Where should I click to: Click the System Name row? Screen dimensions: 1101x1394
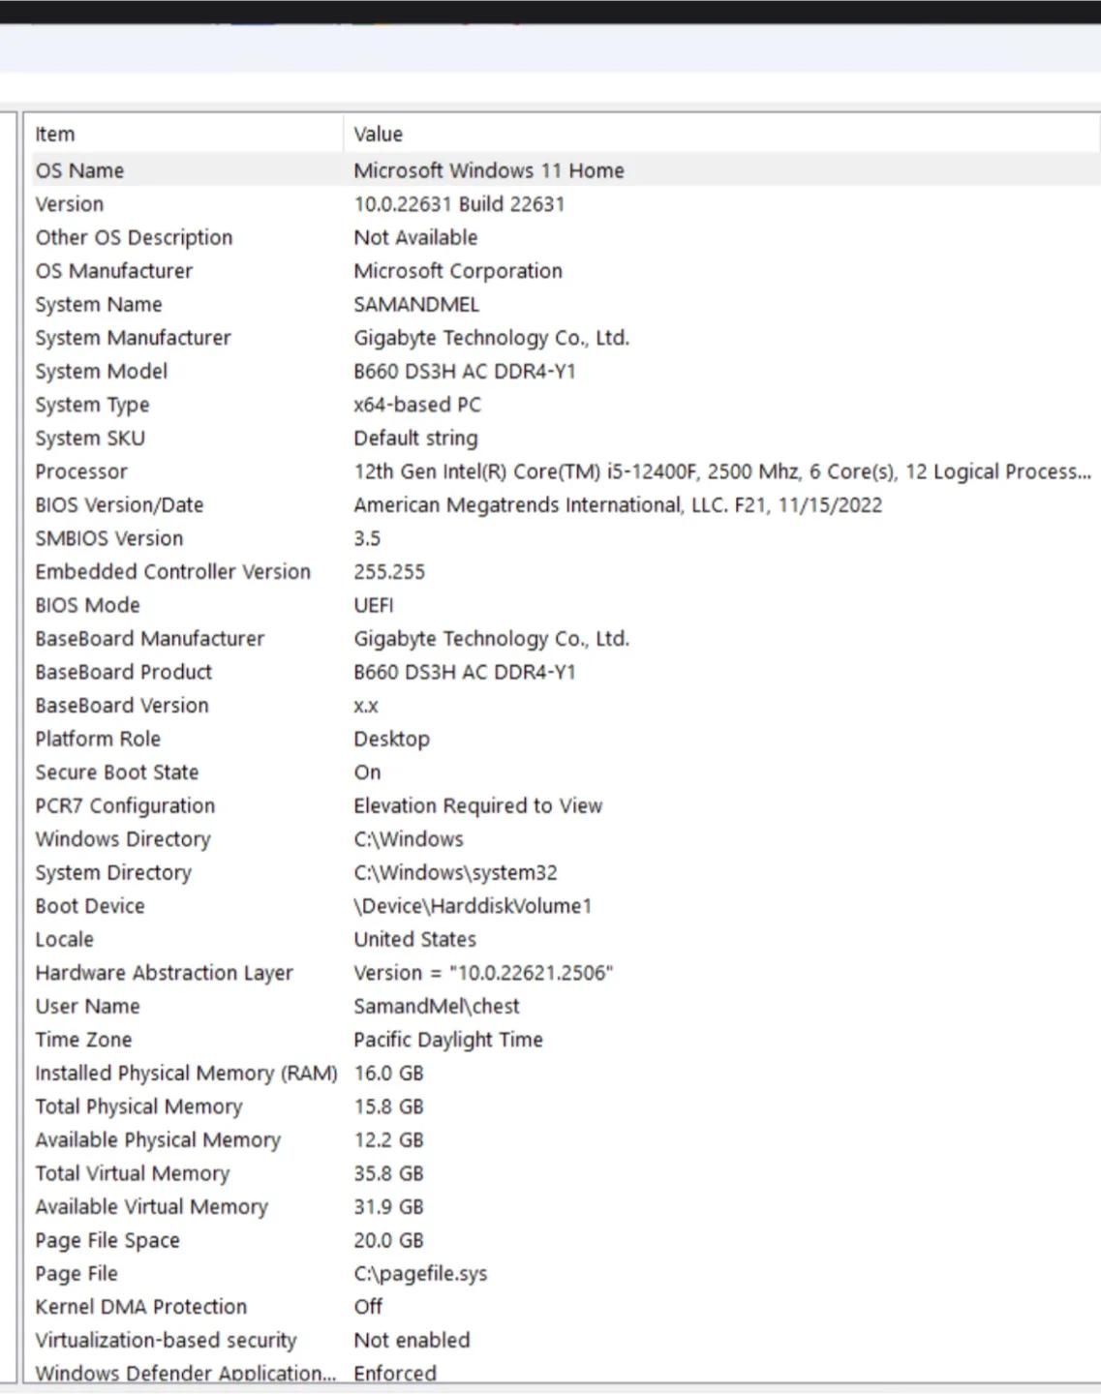click(x=99, y=305)
